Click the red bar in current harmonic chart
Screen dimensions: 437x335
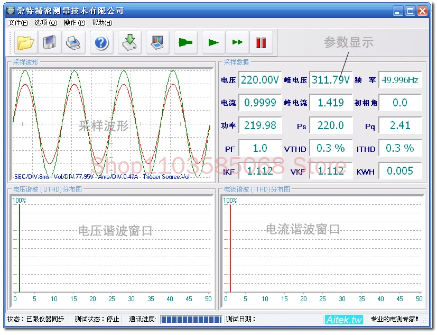[230, 248]
